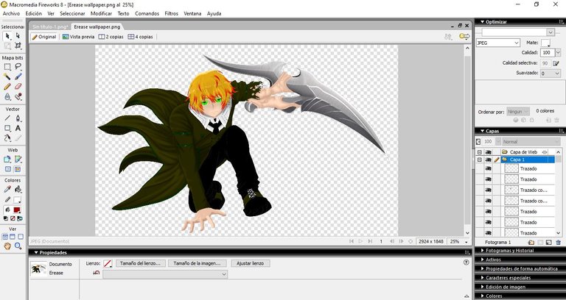Select the Line tool
This screenshot has width=566, height=300.
(x=7, y=118)
